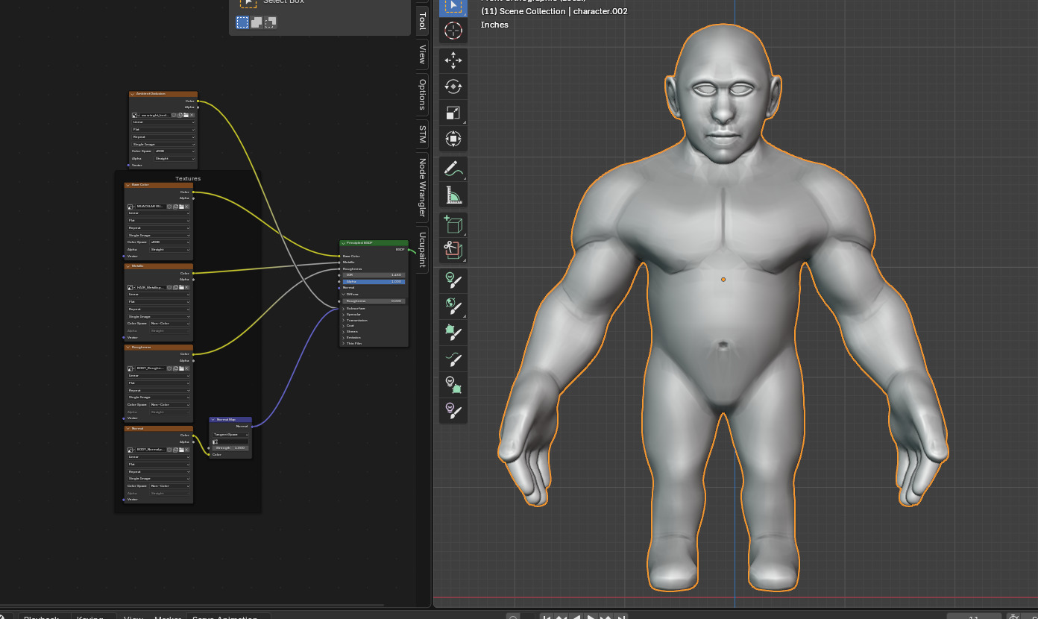This screenshot has width=1038, height=619.
Task: Click image name field in Roughness node
Action: click(x=151, y=368)
